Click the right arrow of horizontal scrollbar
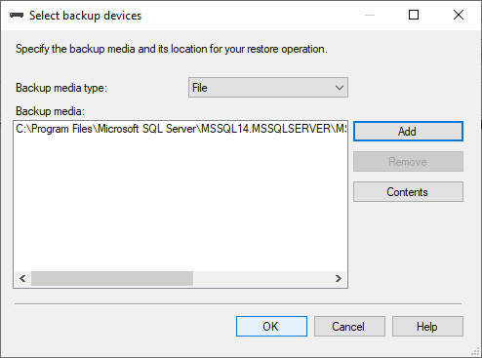This screenshot has width=482, height=358. tap(339, 279)
